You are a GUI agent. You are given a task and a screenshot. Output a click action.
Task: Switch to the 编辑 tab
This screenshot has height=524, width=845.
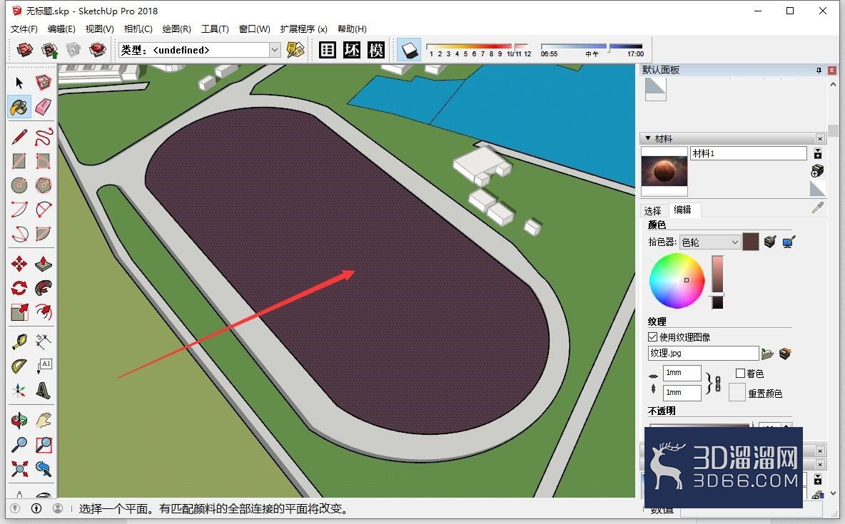tap(682, 210)
